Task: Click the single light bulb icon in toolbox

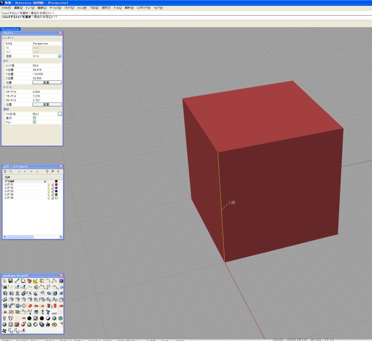Action: tap(5, 318)
